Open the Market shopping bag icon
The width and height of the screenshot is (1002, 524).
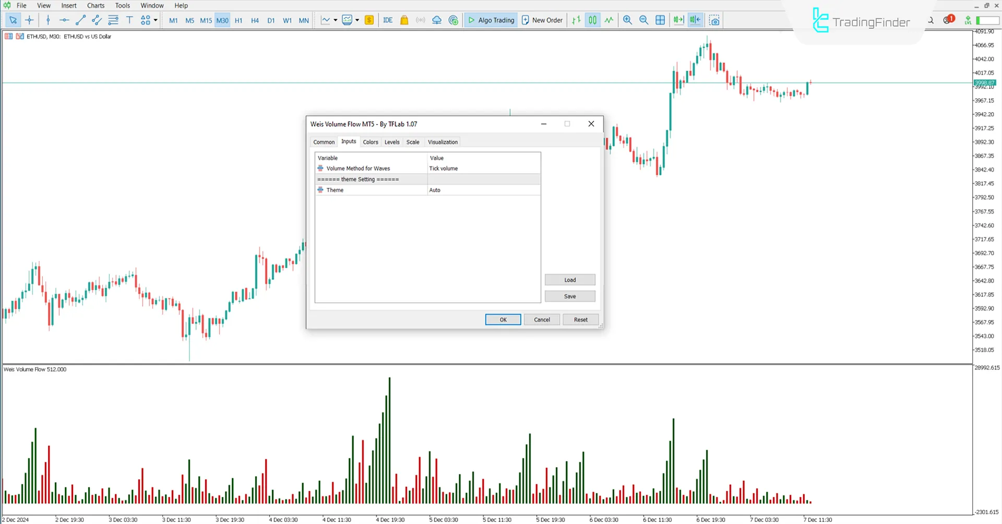point(404,20)
